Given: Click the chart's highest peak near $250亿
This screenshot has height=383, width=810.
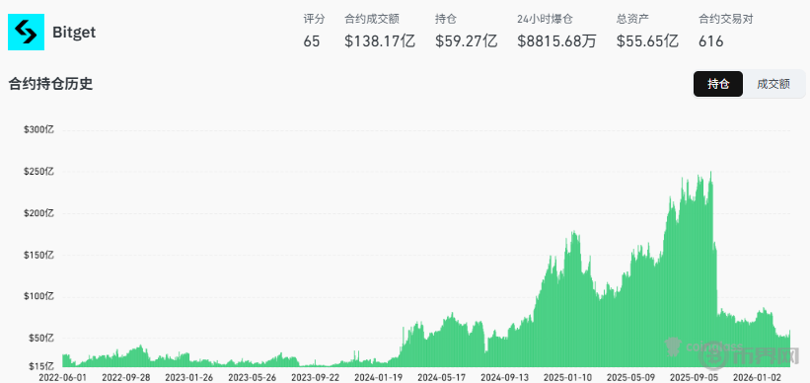Looking at the screenshot, I should pyautogui.click(x=711, y=174).
